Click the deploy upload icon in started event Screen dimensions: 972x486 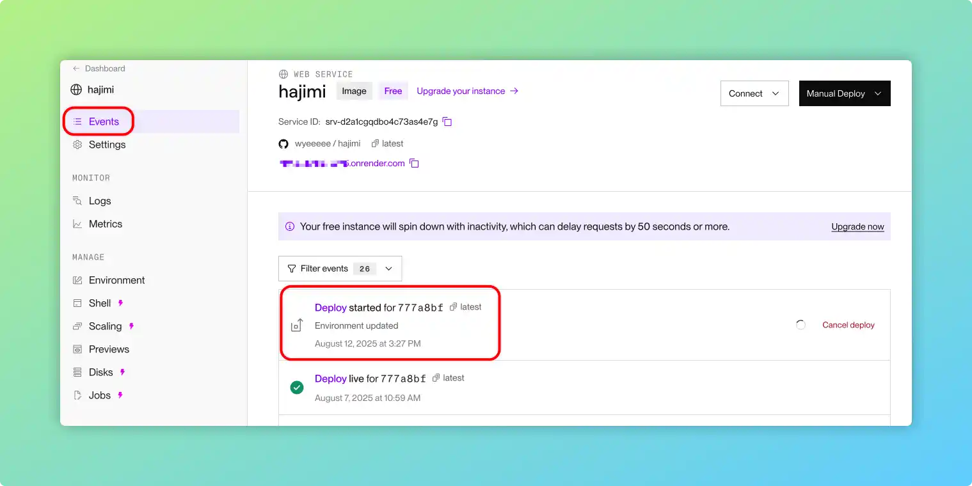click(x=297, y=325)
